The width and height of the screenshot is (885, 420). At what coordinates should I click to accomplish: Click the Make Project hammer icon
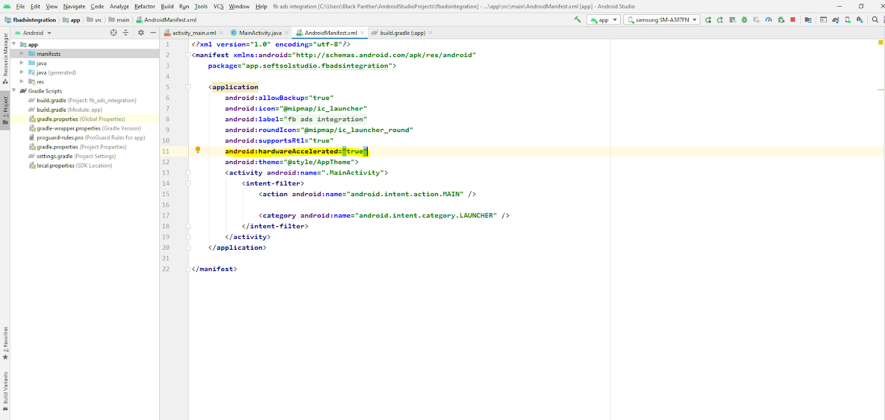[577, 19]
